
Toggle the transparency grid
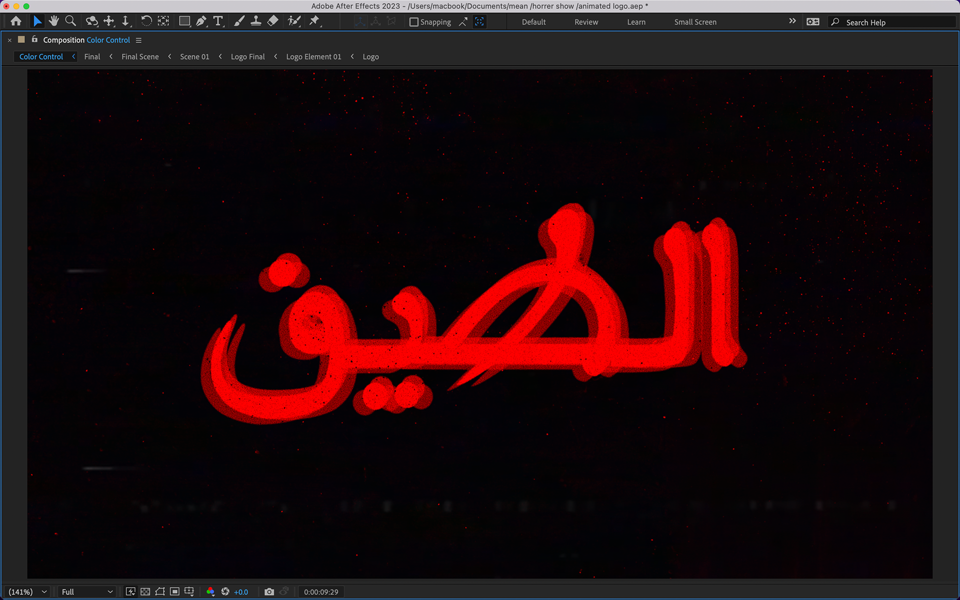145,591
